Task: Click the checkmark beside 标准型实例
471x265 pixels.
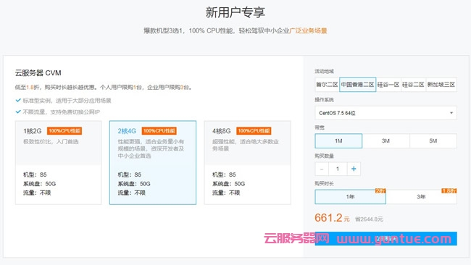Action: pyautogui.click(x=18, y=100)
